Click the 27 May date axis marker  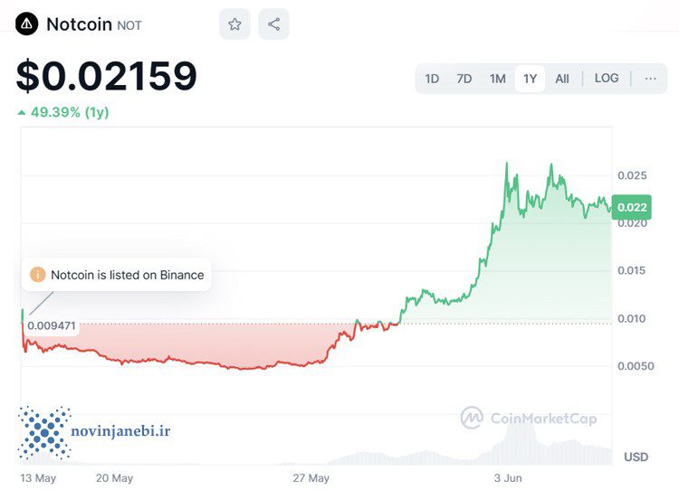(311, 478)
